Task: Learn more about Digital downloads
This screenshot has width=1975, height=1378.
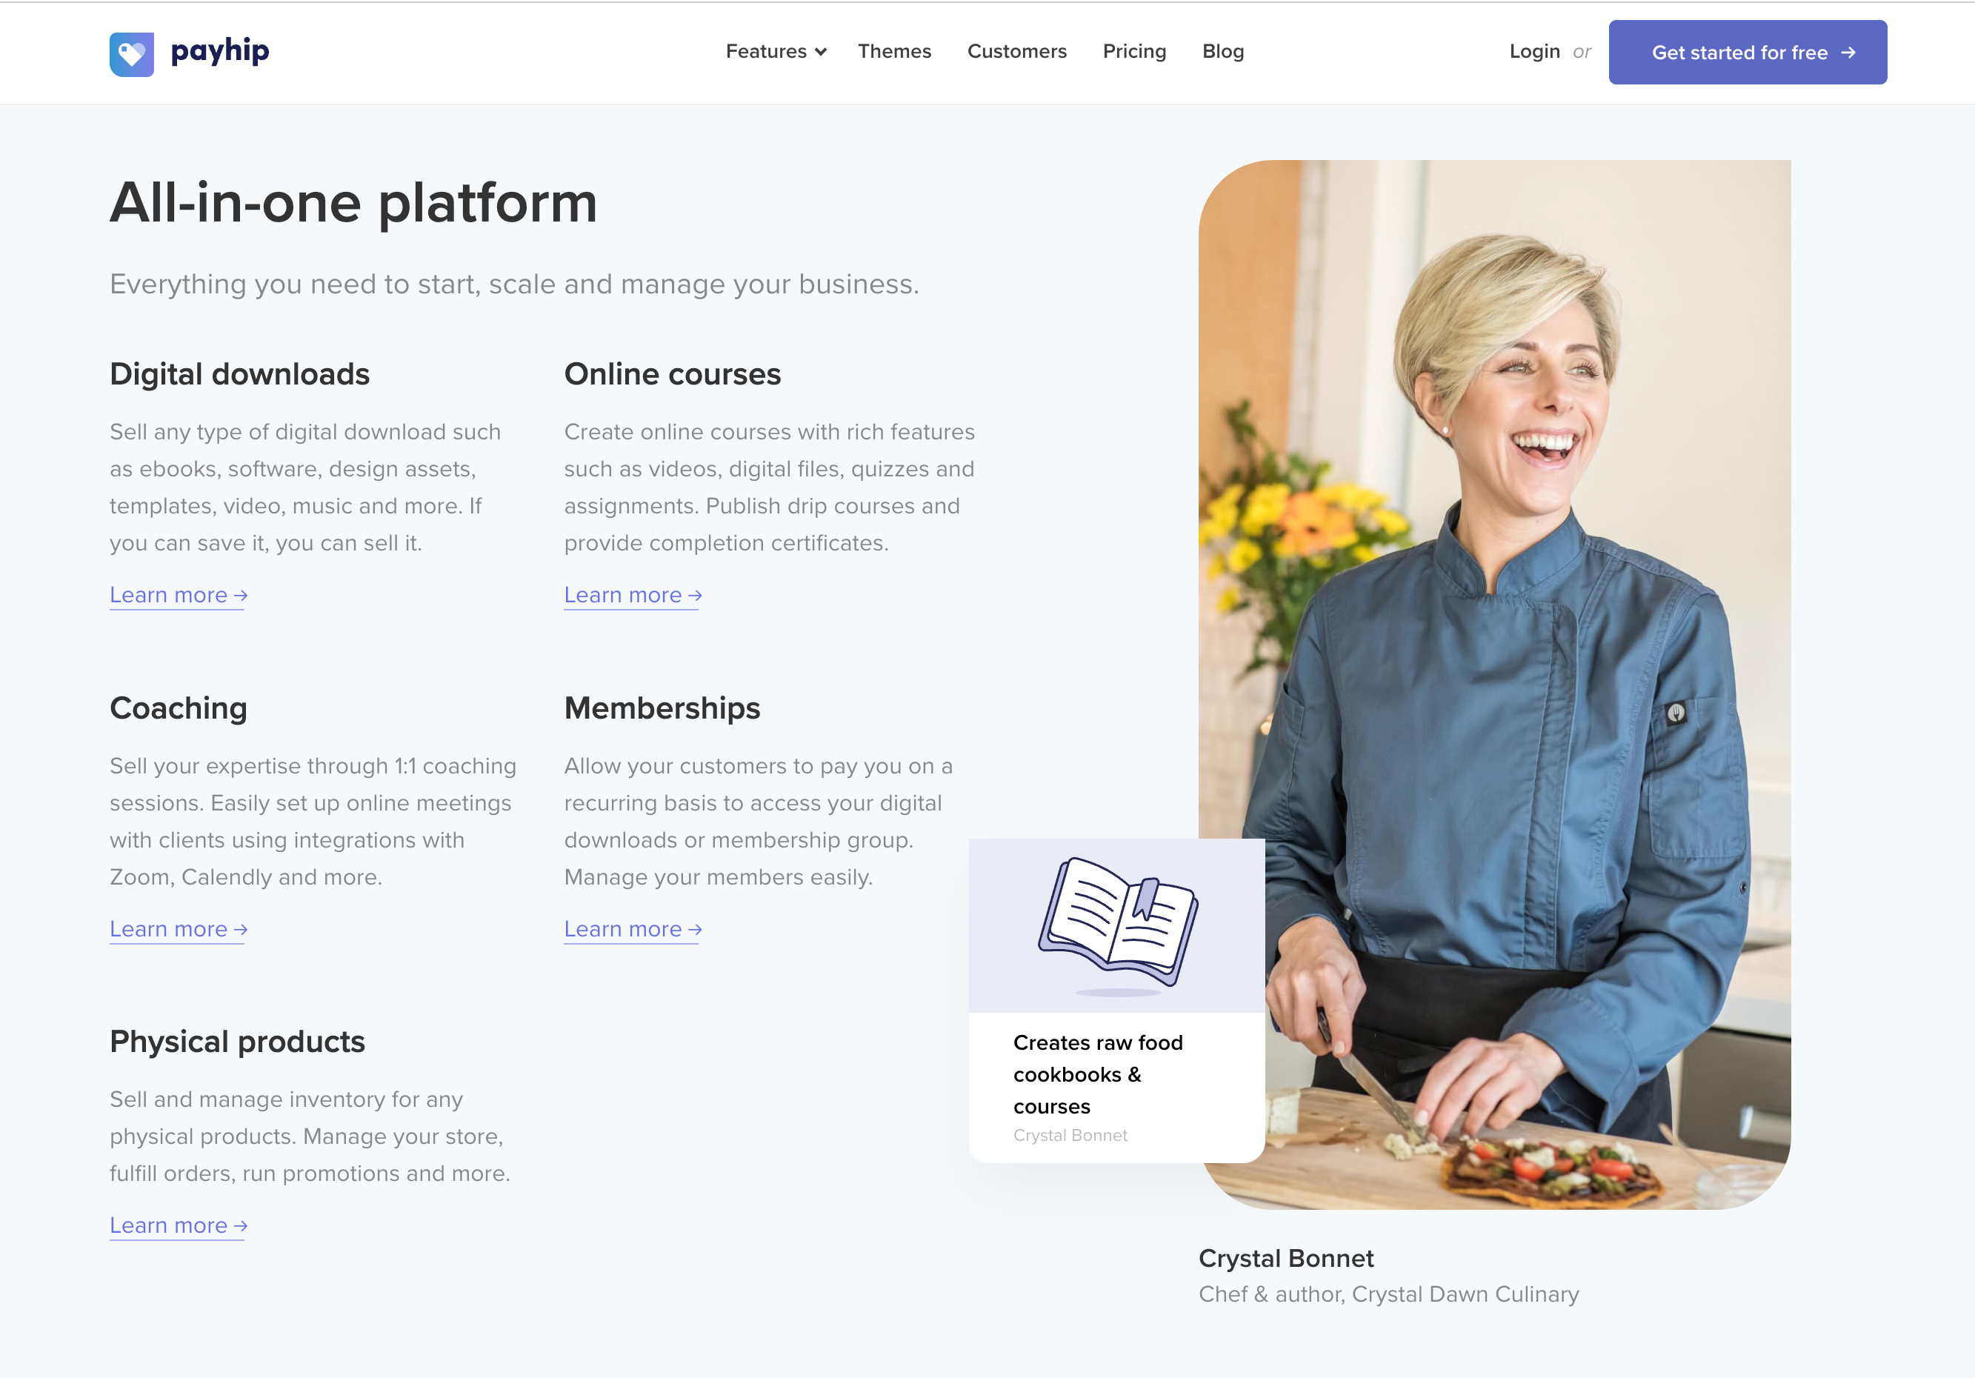Action: tap(178, 595)
